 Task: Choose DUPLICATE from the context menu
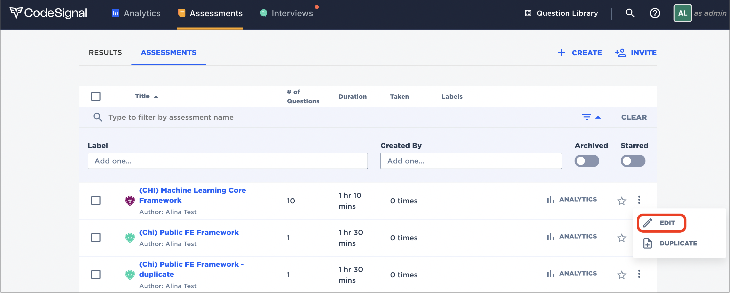tap(670, 244)
